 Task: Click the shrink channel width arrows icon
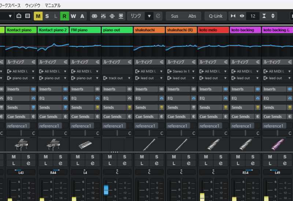click(233, 16)
